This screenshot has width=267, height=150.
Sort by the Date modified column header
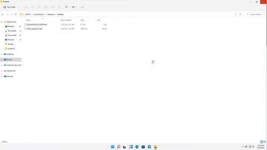66,20
